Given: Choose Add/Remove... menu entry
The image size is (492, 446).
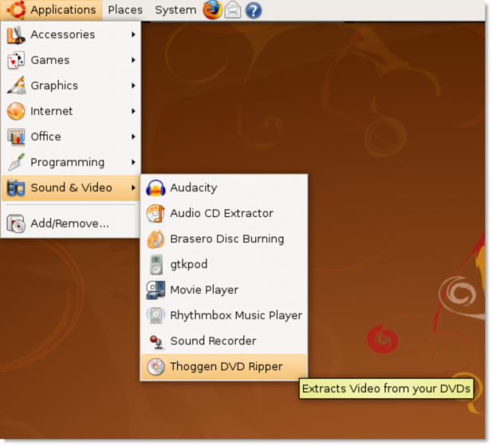Looking at the screenshot, I should click(70, 223).
